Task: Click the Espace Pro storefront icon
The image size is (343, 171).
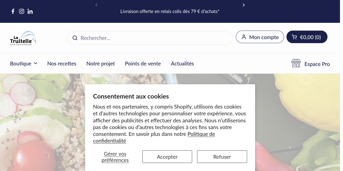Action: coord(296,63)
